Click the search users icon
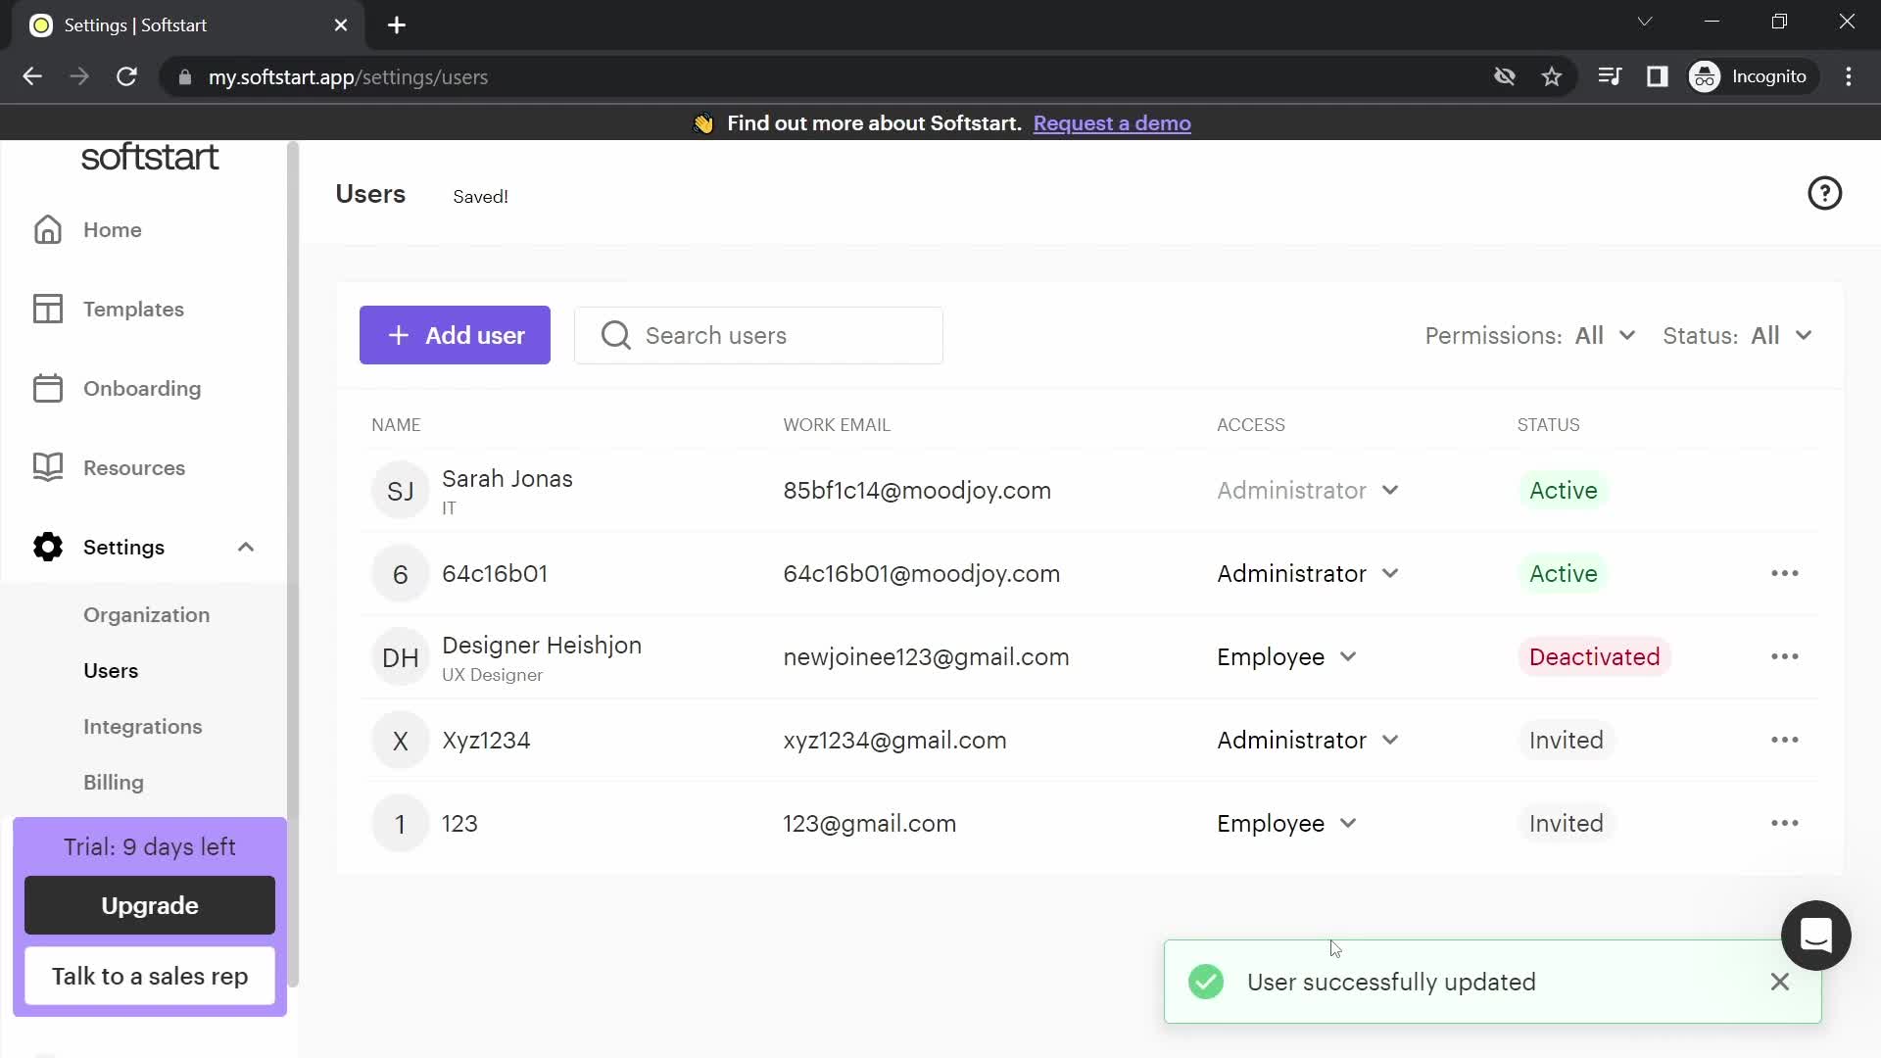1881x1058 pixels. click(616, 335)
